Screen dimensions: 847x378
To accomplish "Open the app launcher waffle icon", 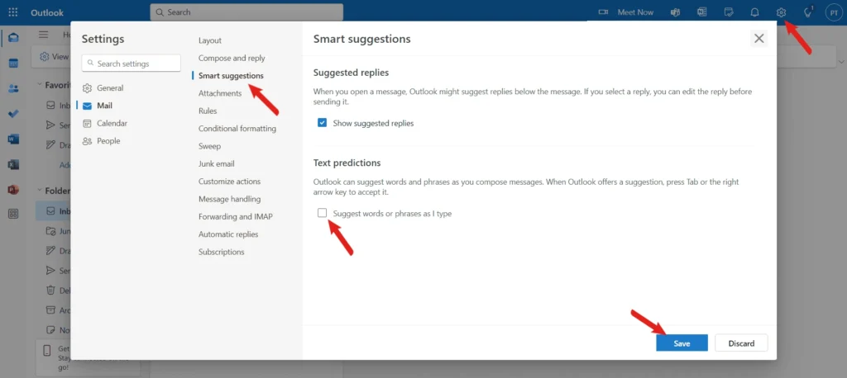I will [x=13, y=12].
